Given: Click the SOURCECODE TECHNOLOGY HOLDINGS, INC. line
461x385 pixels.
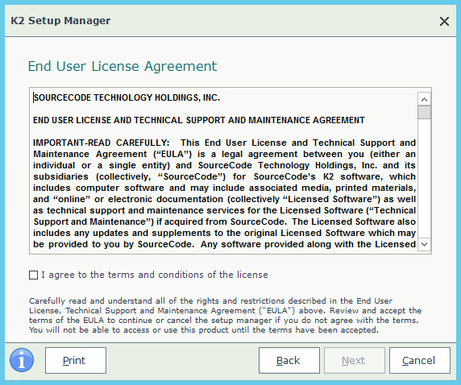Looking at the screenshot, I should point(127,97).
